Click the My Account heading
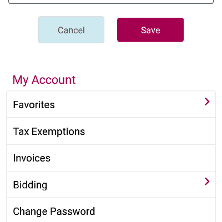The width and height of the screenshot is (222, 222). click(x=44, y=80)
